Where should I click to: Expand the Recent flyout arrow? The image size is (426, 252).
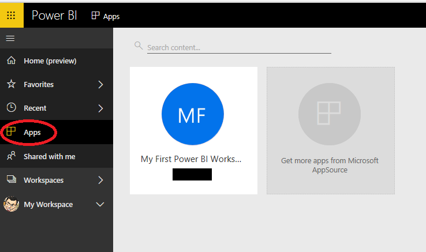(x=100, y=108)
